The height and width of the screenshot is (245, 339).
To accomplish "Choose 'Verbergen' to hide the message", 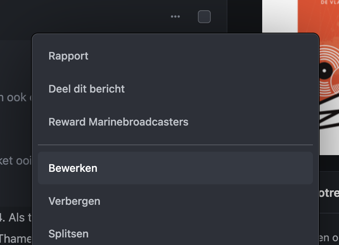I will [74, 201].
